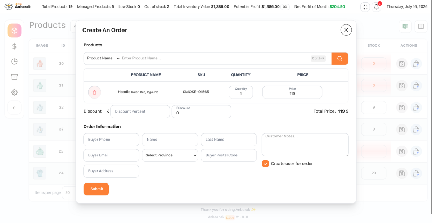Uncheck Create user for order
Viewport: 432px width, 223px height.
(265, 164)
